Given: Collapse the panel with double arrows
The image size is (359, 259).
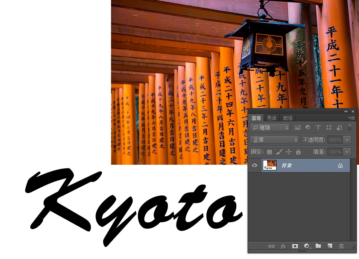Looking at the screenshot, I should (x=346, y=111).
